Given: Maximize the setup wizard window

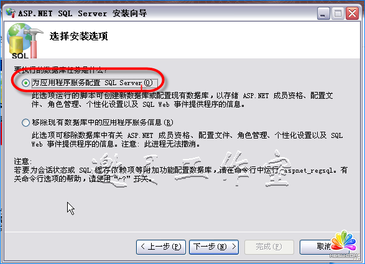Looking at the screenshot, I should click(x=338, y=13).
